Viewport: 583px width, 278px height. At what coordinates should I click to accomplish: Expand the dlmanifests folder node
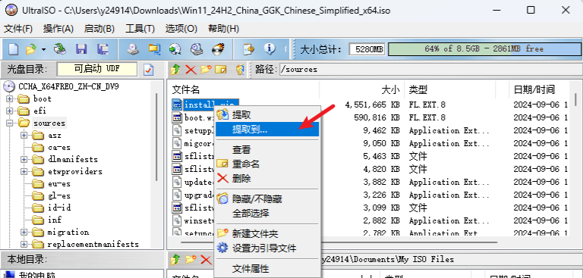pyautogui.click(x=24, y=159)
